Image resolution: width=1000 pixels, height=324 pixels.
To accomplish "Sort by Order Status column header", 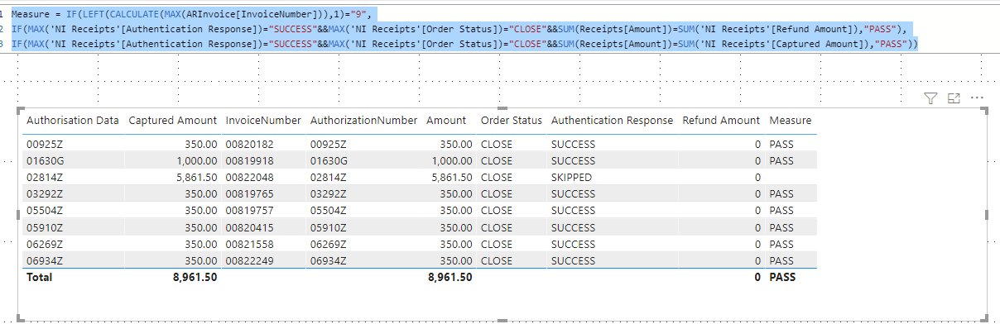I will tap(512, 121).
